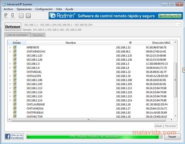This screenshot has height=144, width=185.
Task: Click the scroll right arrow of results list
Action: [171, 120]
